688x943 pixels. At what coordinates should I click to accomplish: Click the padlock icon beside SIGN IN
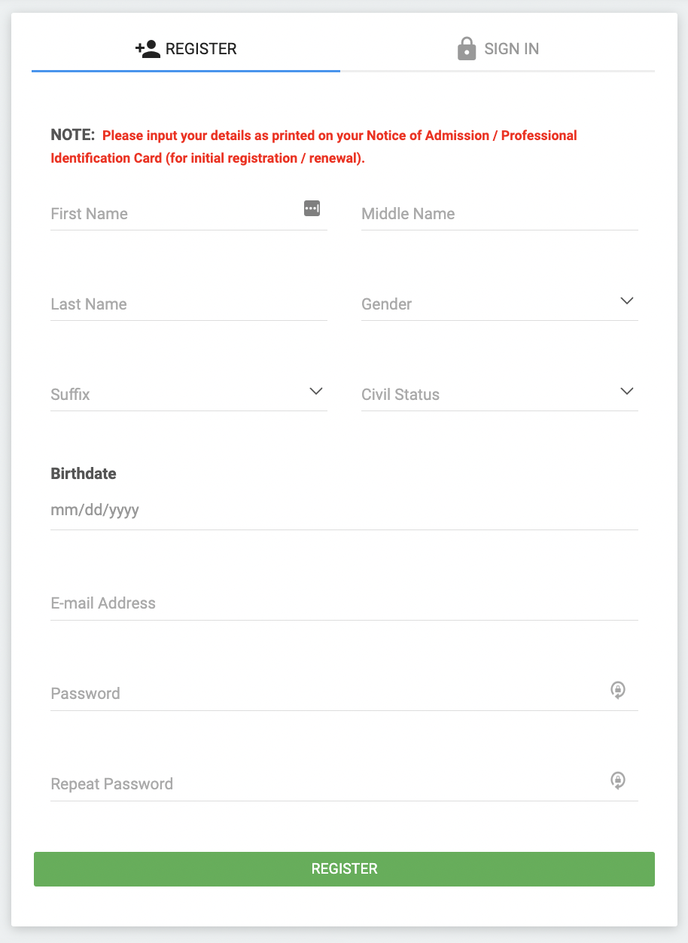(x=467, y=48)
